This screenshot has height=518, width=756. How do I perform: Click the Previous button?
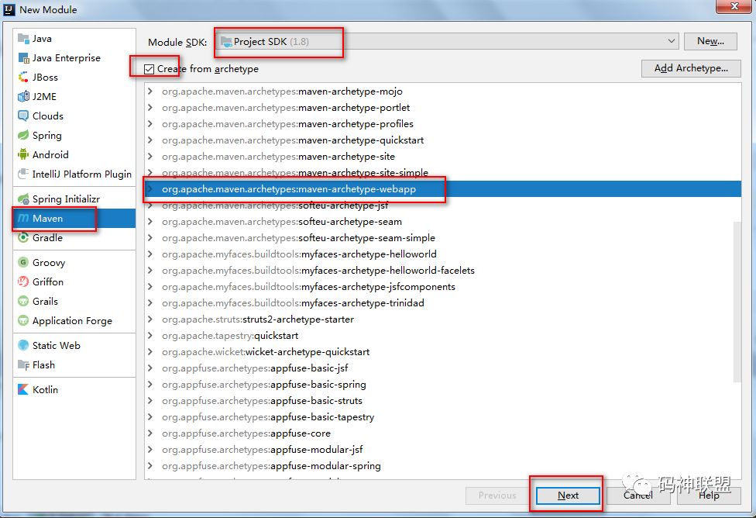coord(497,496)
